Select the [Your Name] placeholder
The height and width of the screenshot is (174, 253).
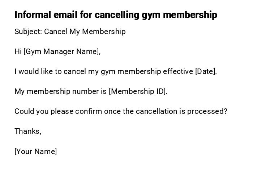coord(36,152)
